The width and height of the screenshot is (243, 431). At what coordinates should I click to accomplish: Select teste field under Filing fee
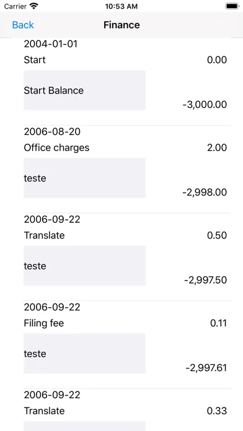84,353
